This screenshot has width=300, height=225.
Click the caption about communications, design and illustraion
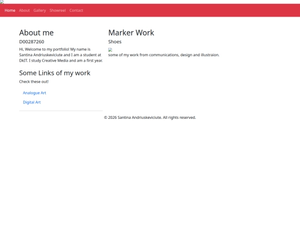click(x=164, y=55)
